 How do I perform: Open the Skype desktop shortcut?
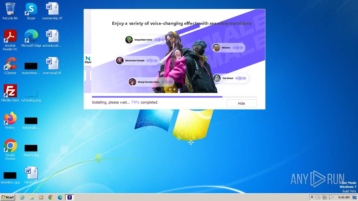point(31,11)
